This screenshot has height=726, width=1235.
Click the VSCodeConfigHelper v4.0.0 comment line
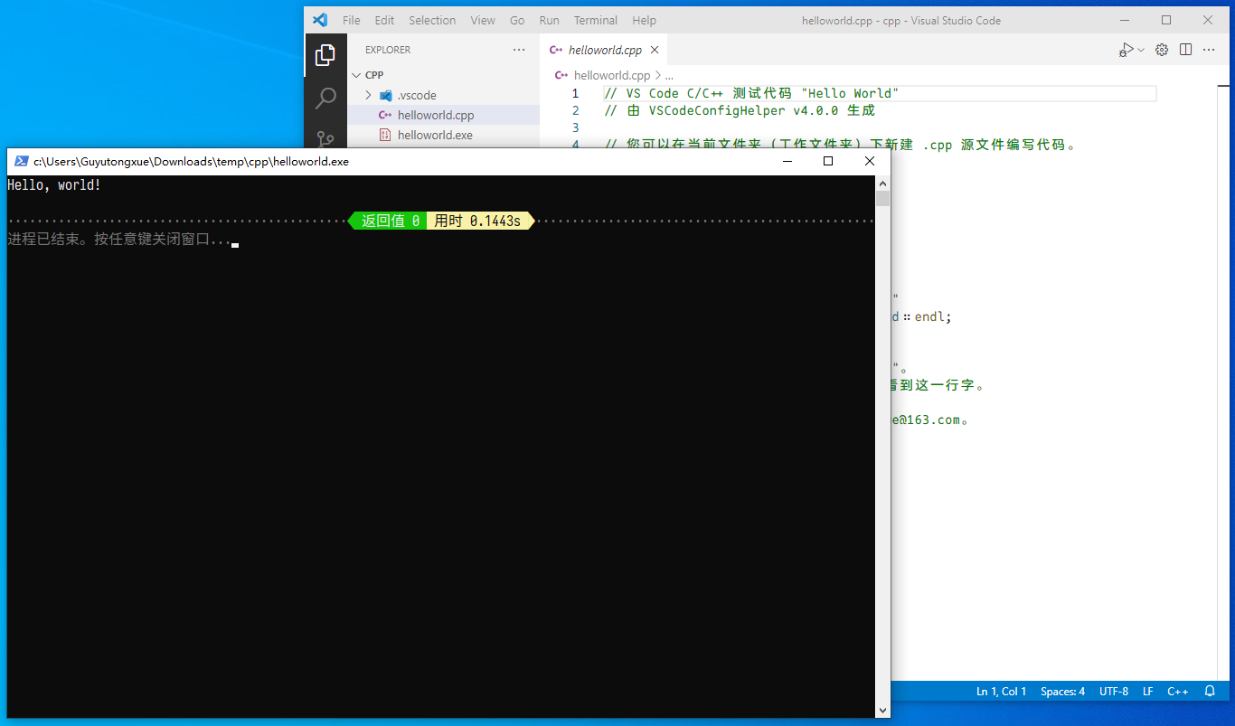click(740, 110)
